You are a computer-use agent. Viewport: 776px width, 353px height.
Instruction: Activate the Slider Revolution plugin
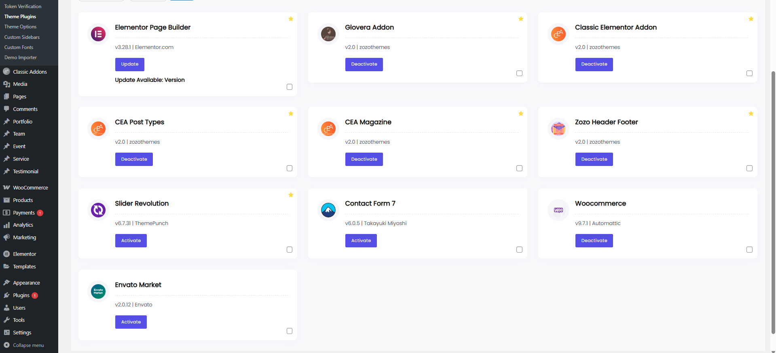131,241
